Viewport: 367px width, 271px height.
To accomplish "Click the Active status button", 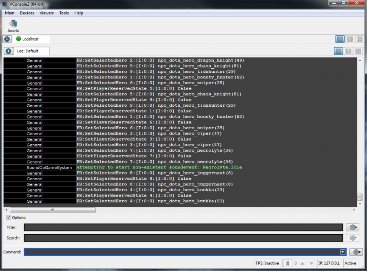I will [x=350, y=263].
